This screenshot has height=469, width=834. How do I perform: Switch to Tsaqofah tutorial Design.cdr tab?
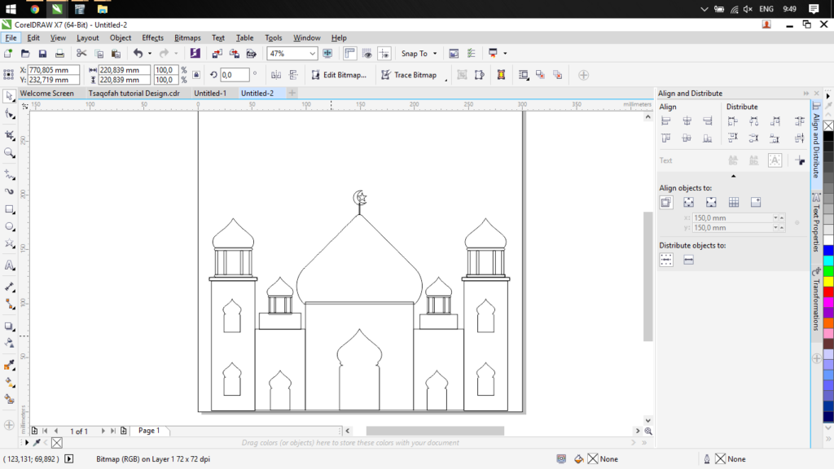click(x=134, y=94)
